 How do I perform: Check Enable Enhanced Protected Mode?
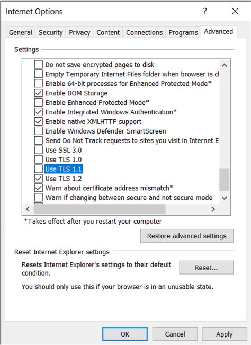[39, 102]
